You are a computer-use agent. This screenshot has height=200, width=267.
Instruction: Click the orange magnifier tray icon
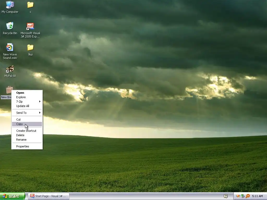pyautogui.click(x=248, y=196)
